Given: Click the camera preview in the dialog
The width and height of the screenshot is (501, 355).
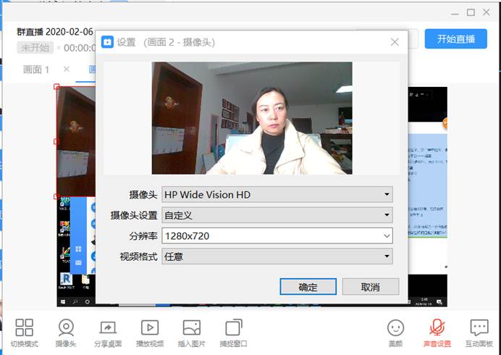Looking at the screenshot, I should point(252,118).
